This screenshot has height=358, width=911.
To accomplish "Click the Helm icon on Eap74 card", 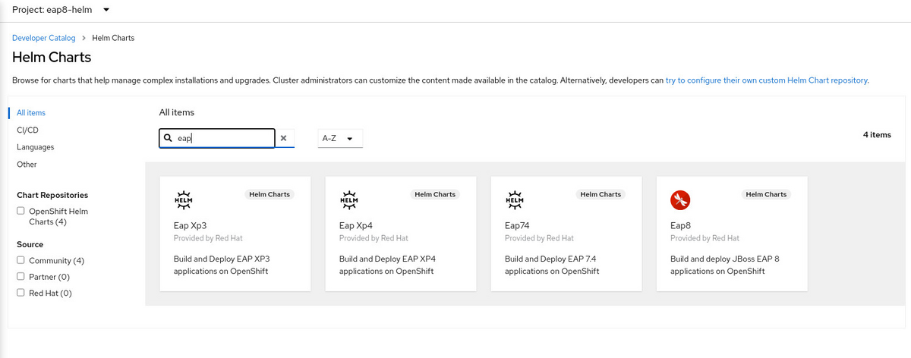I will (514, 200).
